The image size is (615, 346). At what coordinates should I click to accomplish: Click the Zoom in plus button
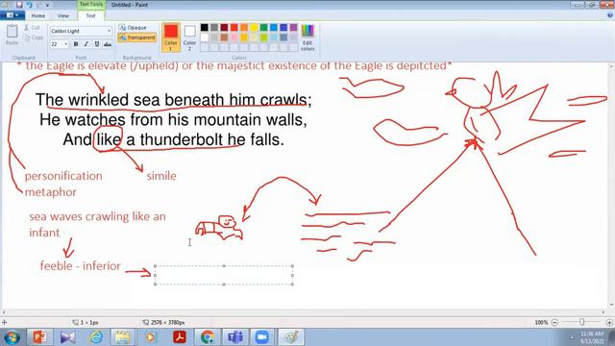coord(609,322)
